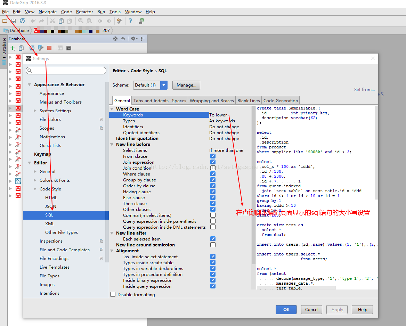This screenshot has width=406, height=326.
Task: Click the red stop disconnect icon
Action: click(49, 48)
